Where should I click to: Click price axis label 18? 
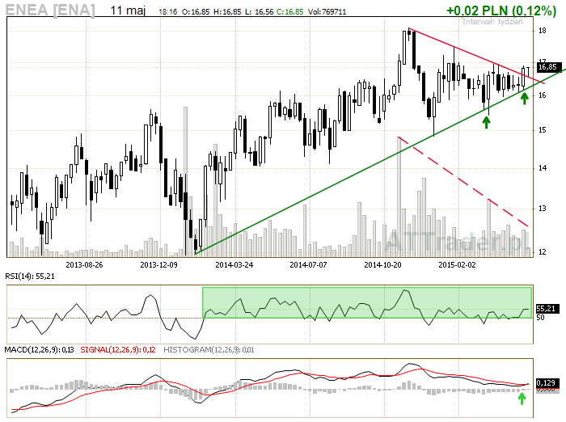click(x=543, y=31)
